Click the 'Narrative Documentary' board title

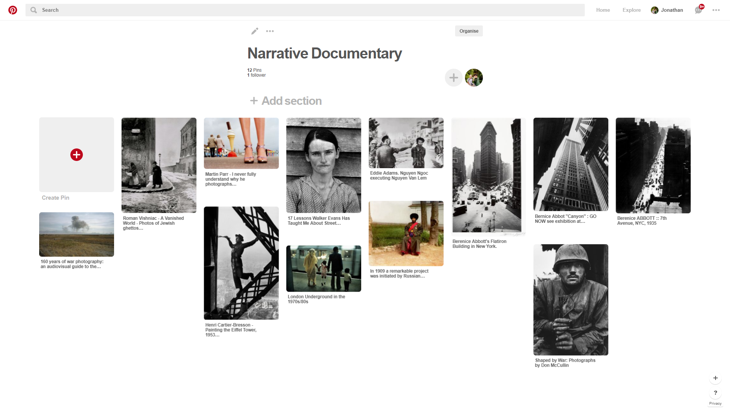324,54
